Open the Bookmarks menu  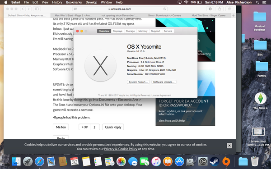coord(74,2)
